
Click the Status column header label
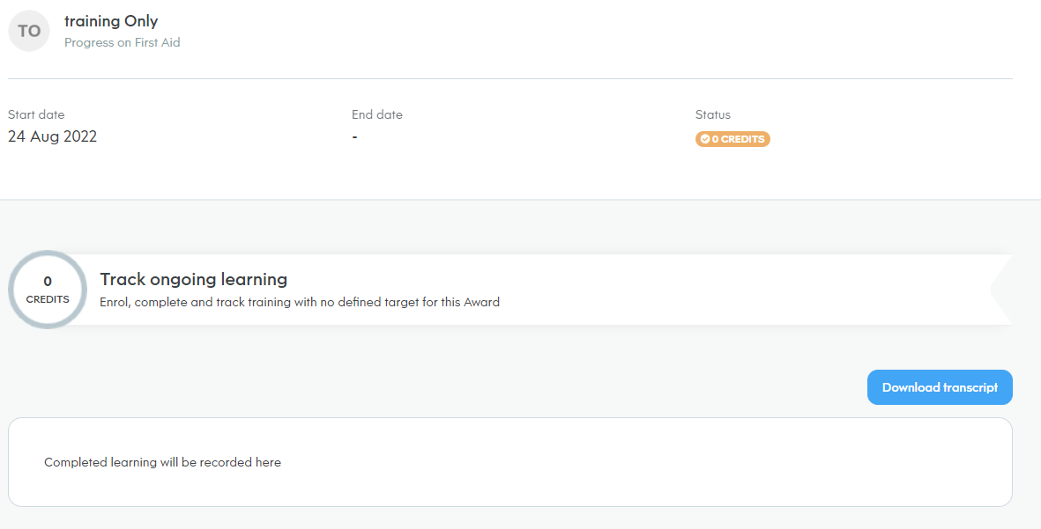pyautogui.click(x=712, y=114)
